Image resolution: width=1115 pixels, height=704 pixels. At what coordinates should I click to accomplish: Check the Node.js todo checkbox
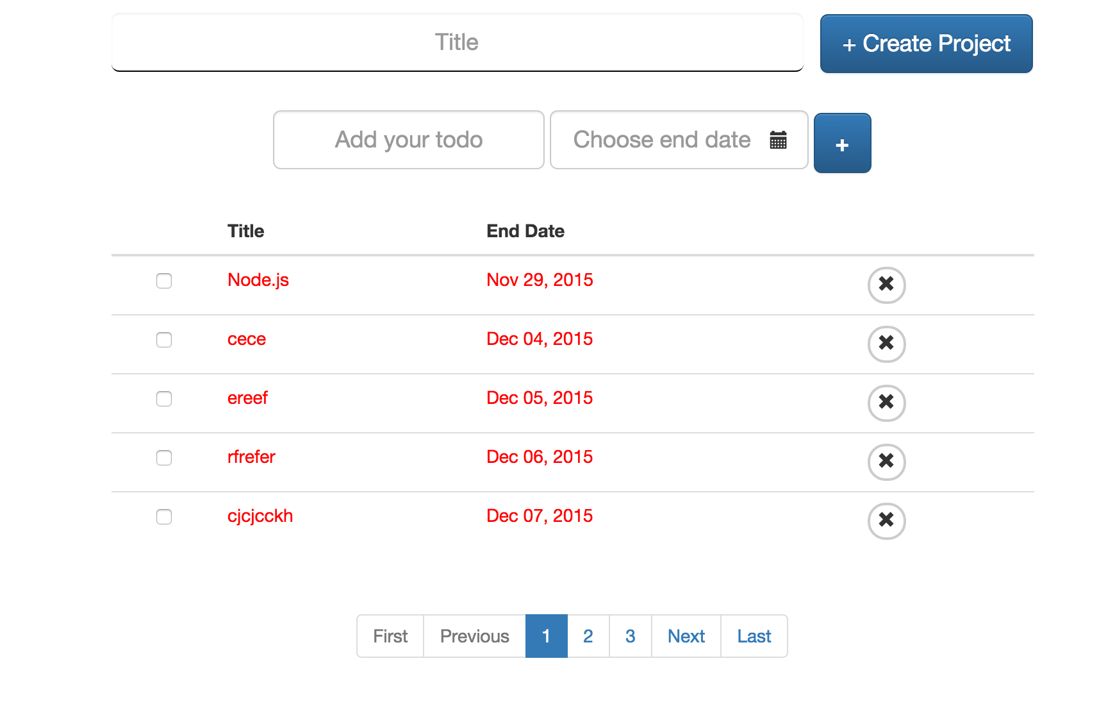pyautogui.click(x=164, y=281)
